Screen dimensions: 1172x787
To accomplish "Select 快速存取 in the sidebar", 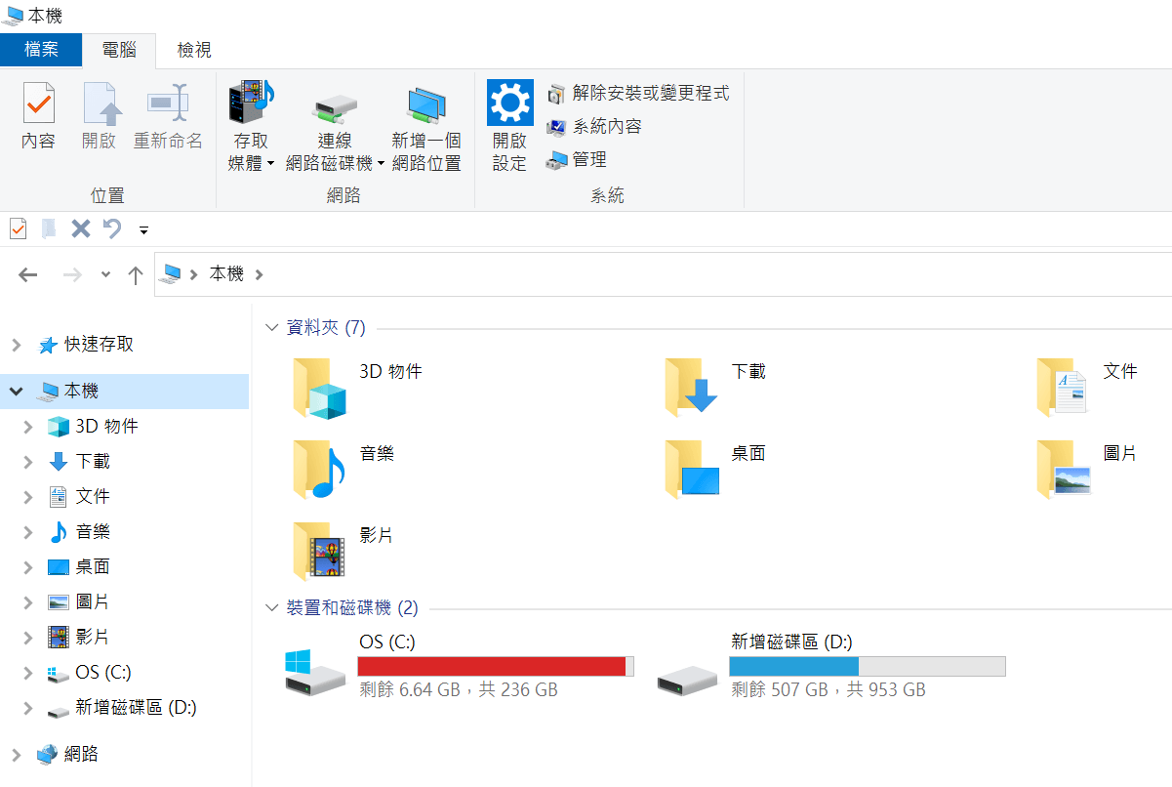I will click(x=99, y=344).
